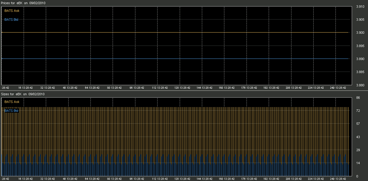Image resolution: width=368 pixels, height=181 pixels.
Task: Select BATS Bid legend in Prices chart
Action: (x=11, y=20)
